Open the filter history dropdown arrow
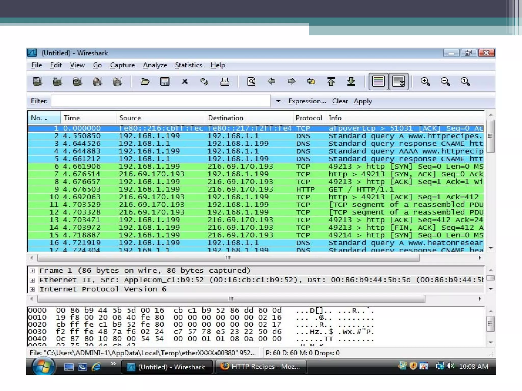The height and width of the screenshot is (391, 522). (278, 101)
